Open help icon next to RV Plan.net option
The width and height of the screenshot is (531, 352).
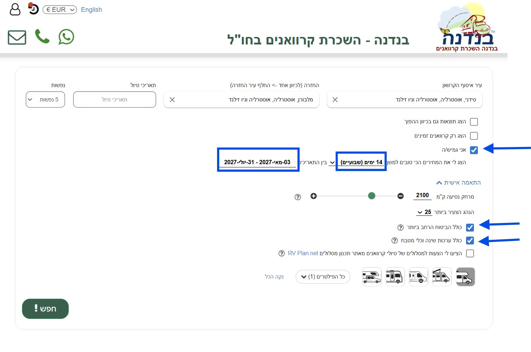[282, 253]
